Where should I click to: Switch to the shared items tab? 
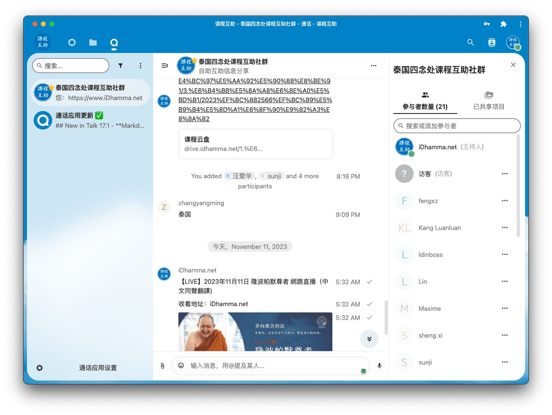pos(489,101)
